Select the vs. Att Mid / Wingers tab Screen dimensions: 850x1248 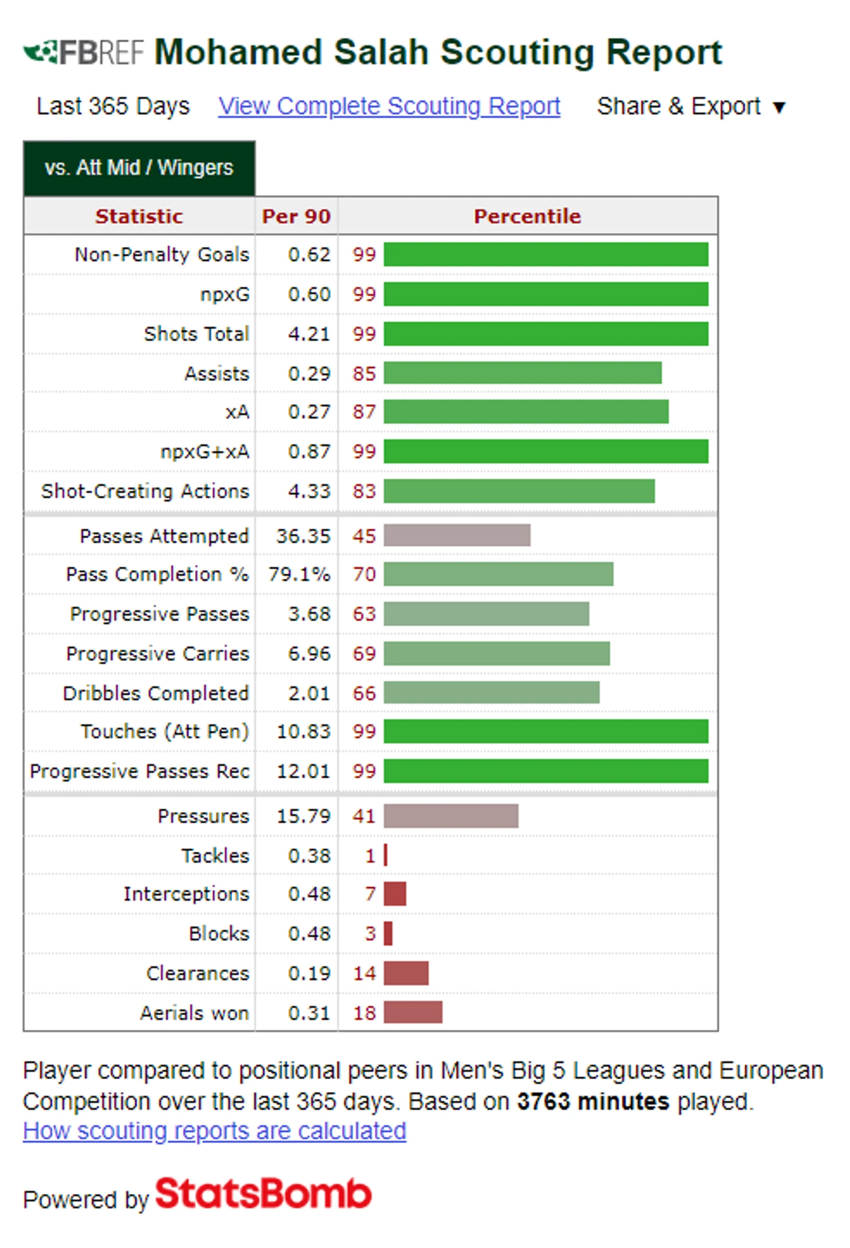pyautogui.click(x=139, y=168)
